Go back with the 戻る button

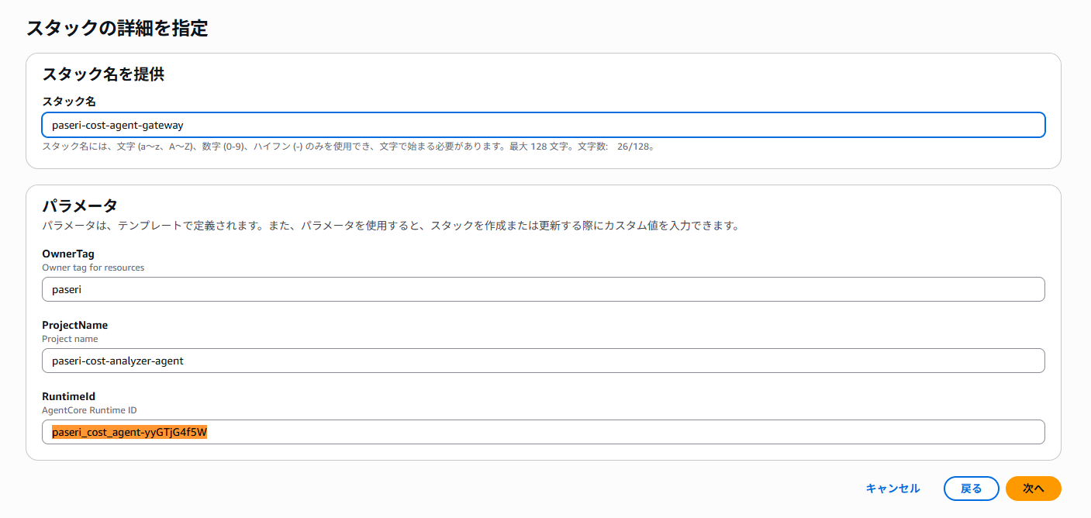tap(971, 489)
